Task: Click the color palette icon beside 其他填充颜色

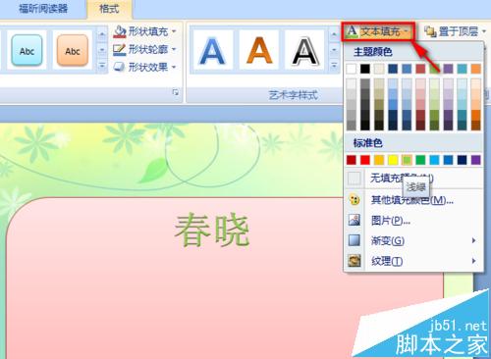Action: click(355, 200)
